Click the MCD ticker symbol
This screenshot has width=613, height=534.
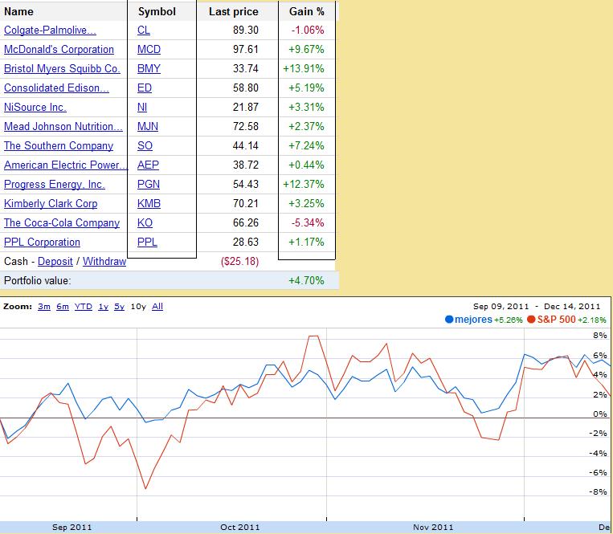(149, 50)
